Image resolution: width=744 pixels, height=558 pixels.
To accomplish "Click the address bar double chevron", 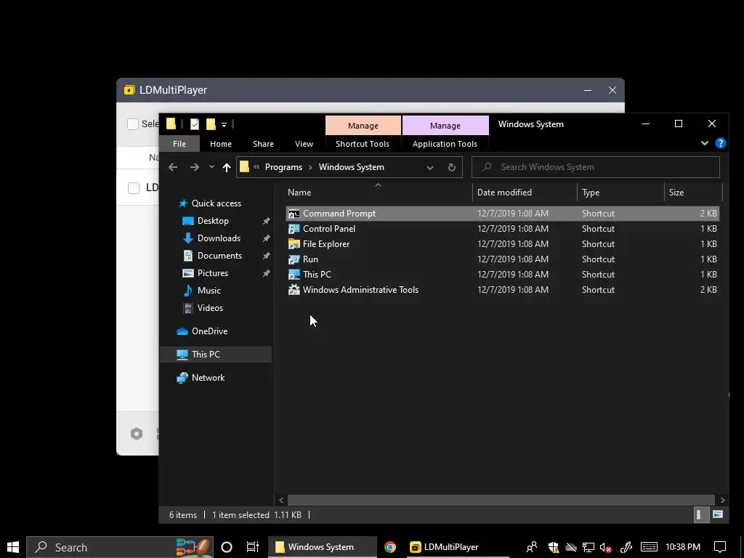I will click(x=256, y=167).
